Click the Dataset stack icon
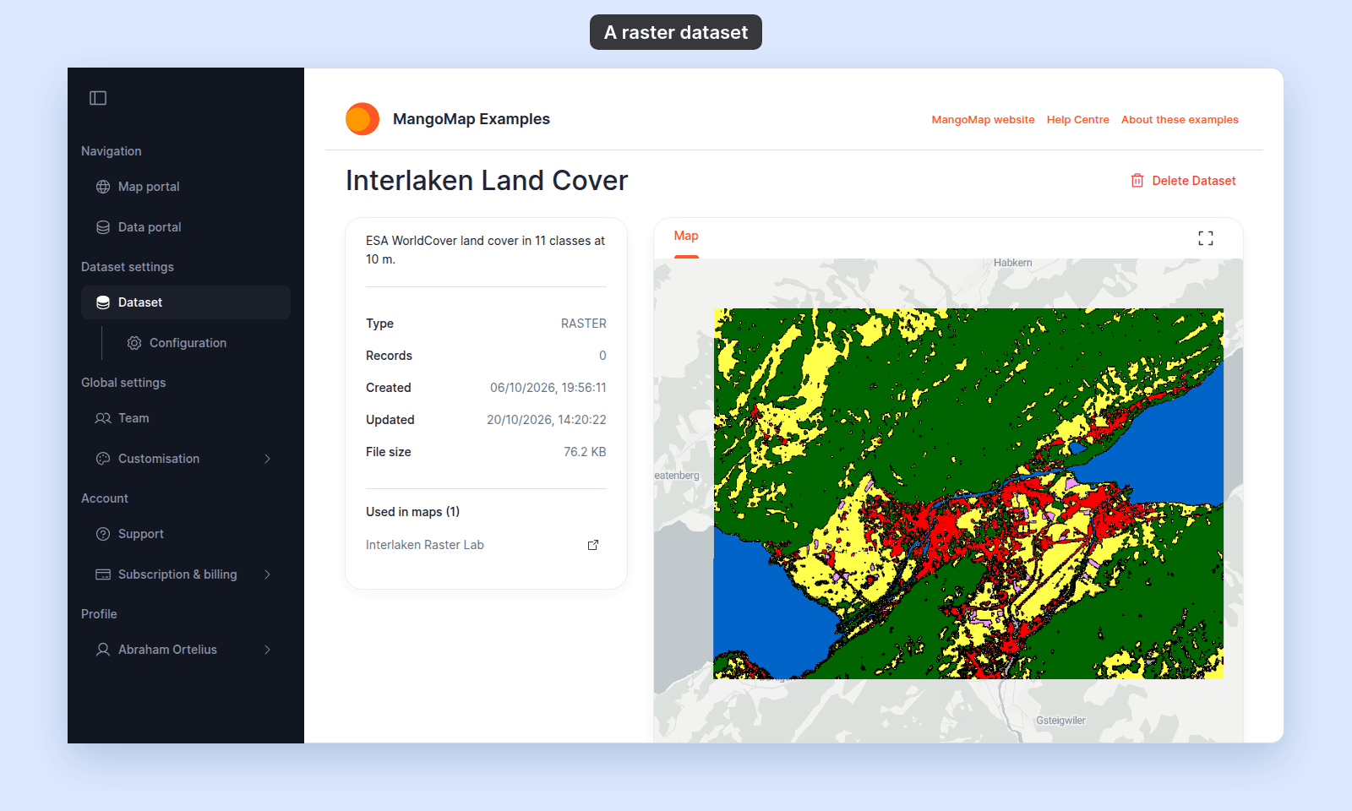1352x811 pixels. point(103,302)
